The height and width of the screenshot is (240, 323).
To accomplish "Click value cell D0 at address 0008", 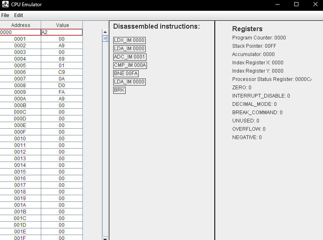I will tap(62, 86).
